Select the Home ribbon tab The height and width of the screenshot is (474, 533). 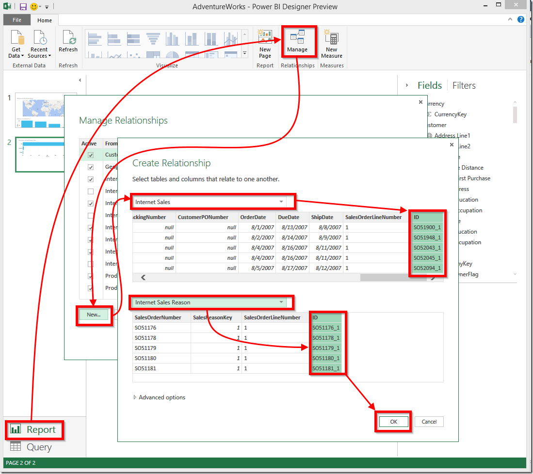45,20
